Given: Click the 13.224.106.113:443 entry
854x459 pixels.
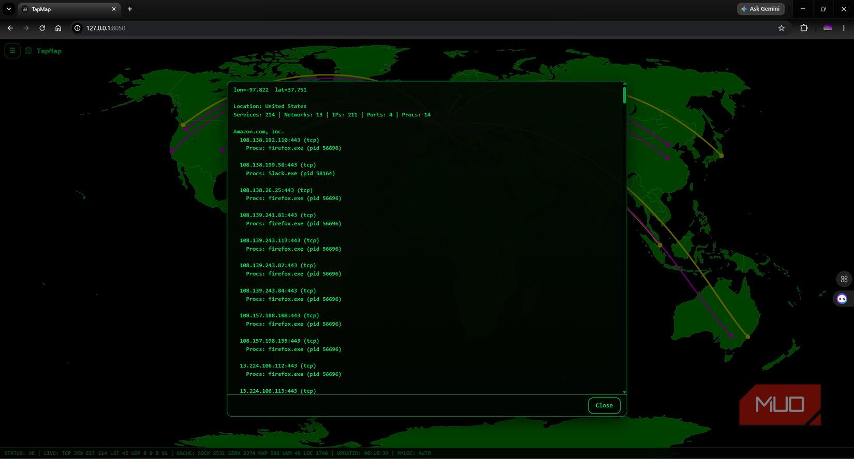Looking at the screenshot, I should [x=277, y=391].
